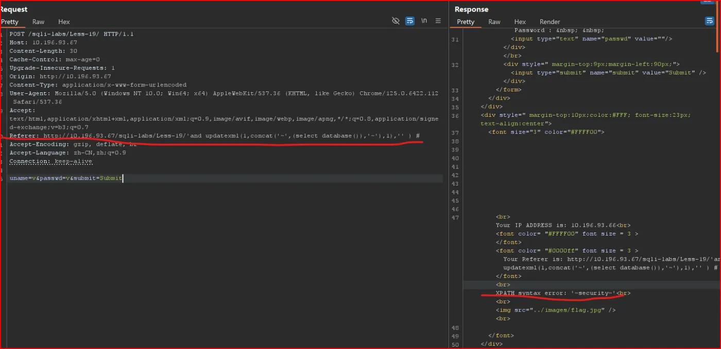Click the img src ../images/flag.jpg line
Screen dimensions: 721x349
pyautogui.click(x=556, y=310)
